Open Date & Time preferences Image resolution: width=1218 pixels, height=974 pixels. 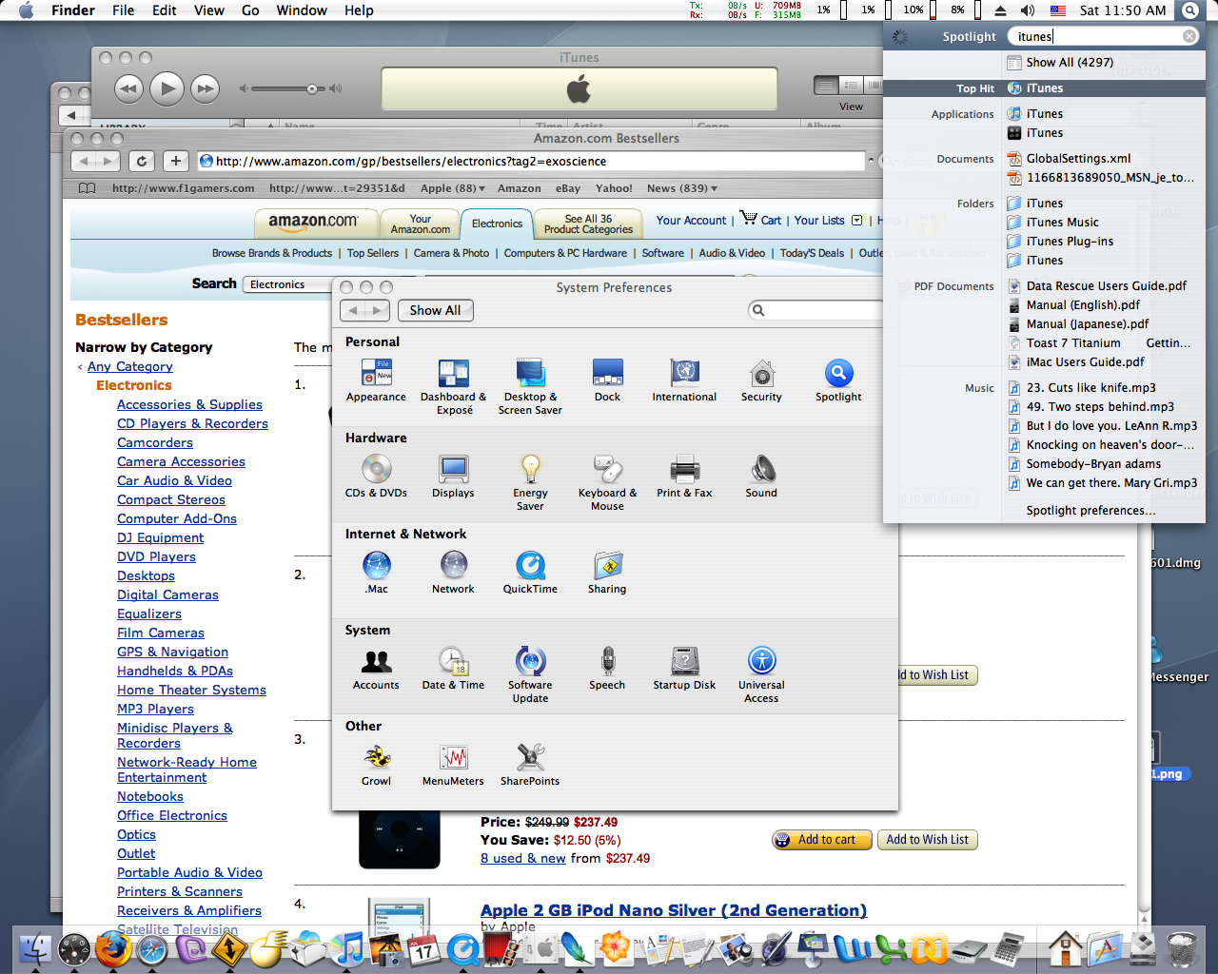[453, 669]
